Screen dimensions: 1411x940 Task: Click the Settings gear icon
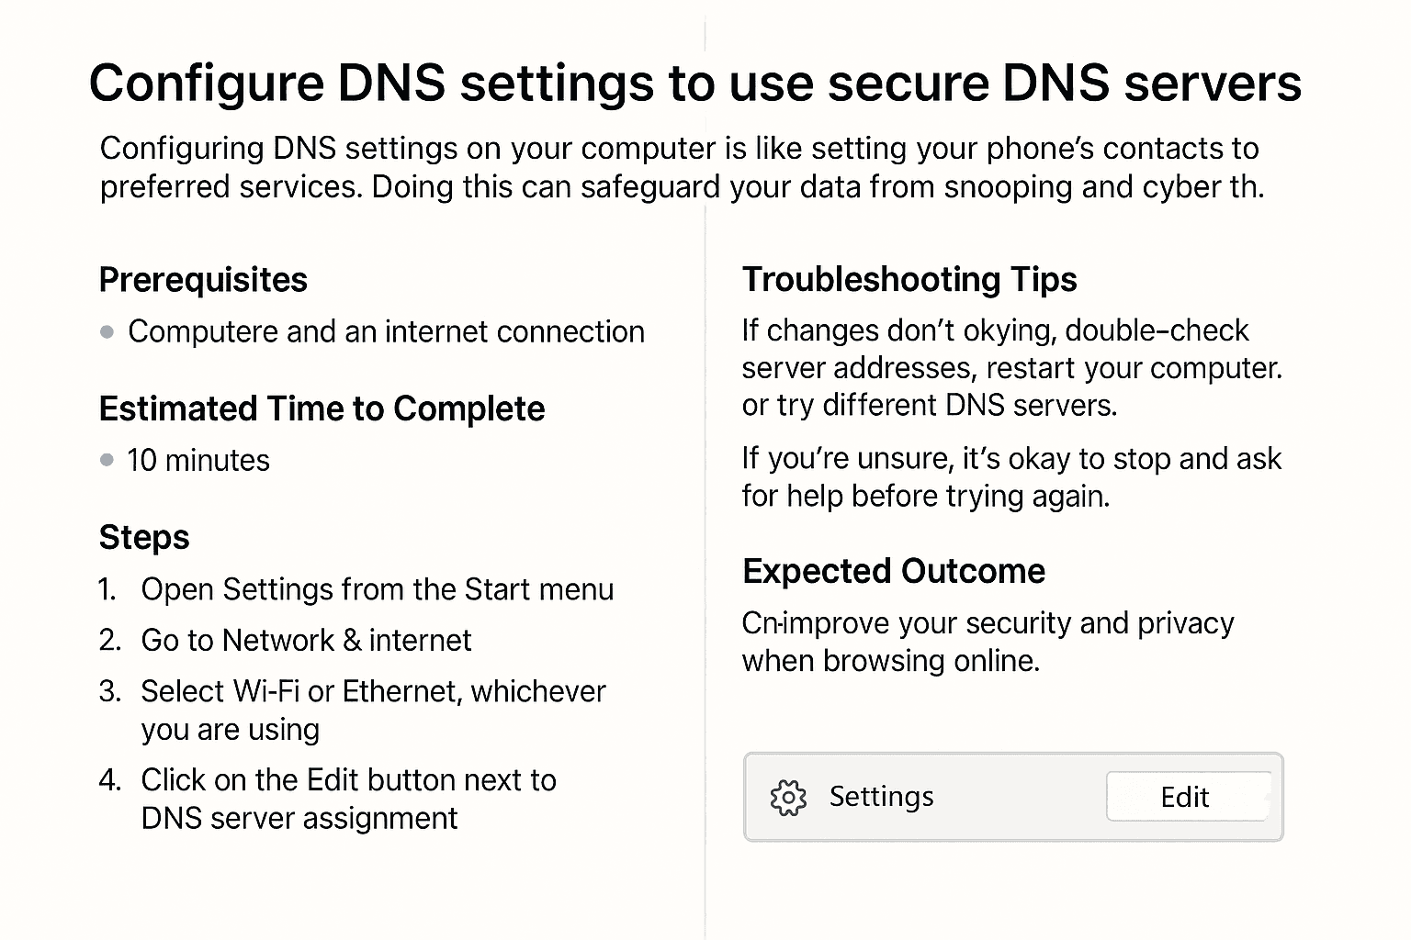tap(787, 798)
